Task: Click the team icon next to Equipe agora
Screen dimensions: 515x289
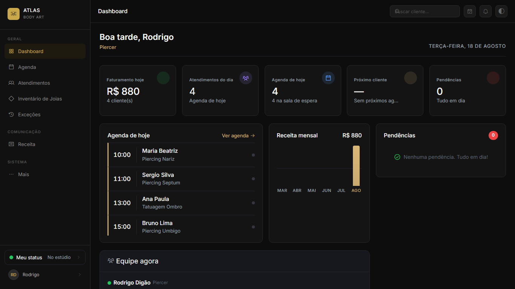Action: click(111, 261)
